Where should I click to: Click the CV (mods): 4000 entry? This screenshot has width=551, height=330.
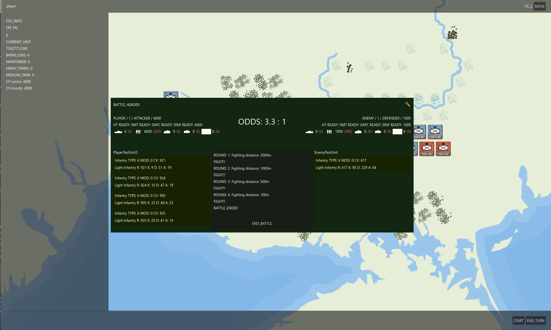[x=19, y=88]
